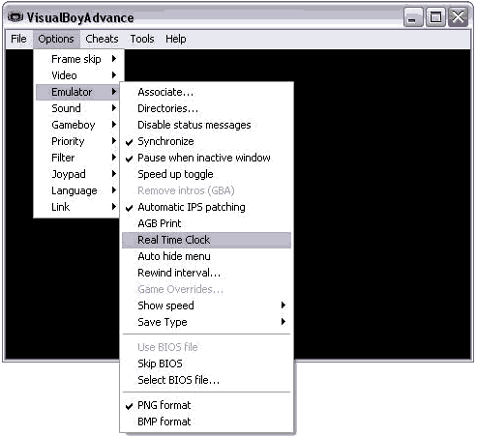This screenshot has height=436, width=477.
Task: Open the Help menu
Action: coord(176,39)
